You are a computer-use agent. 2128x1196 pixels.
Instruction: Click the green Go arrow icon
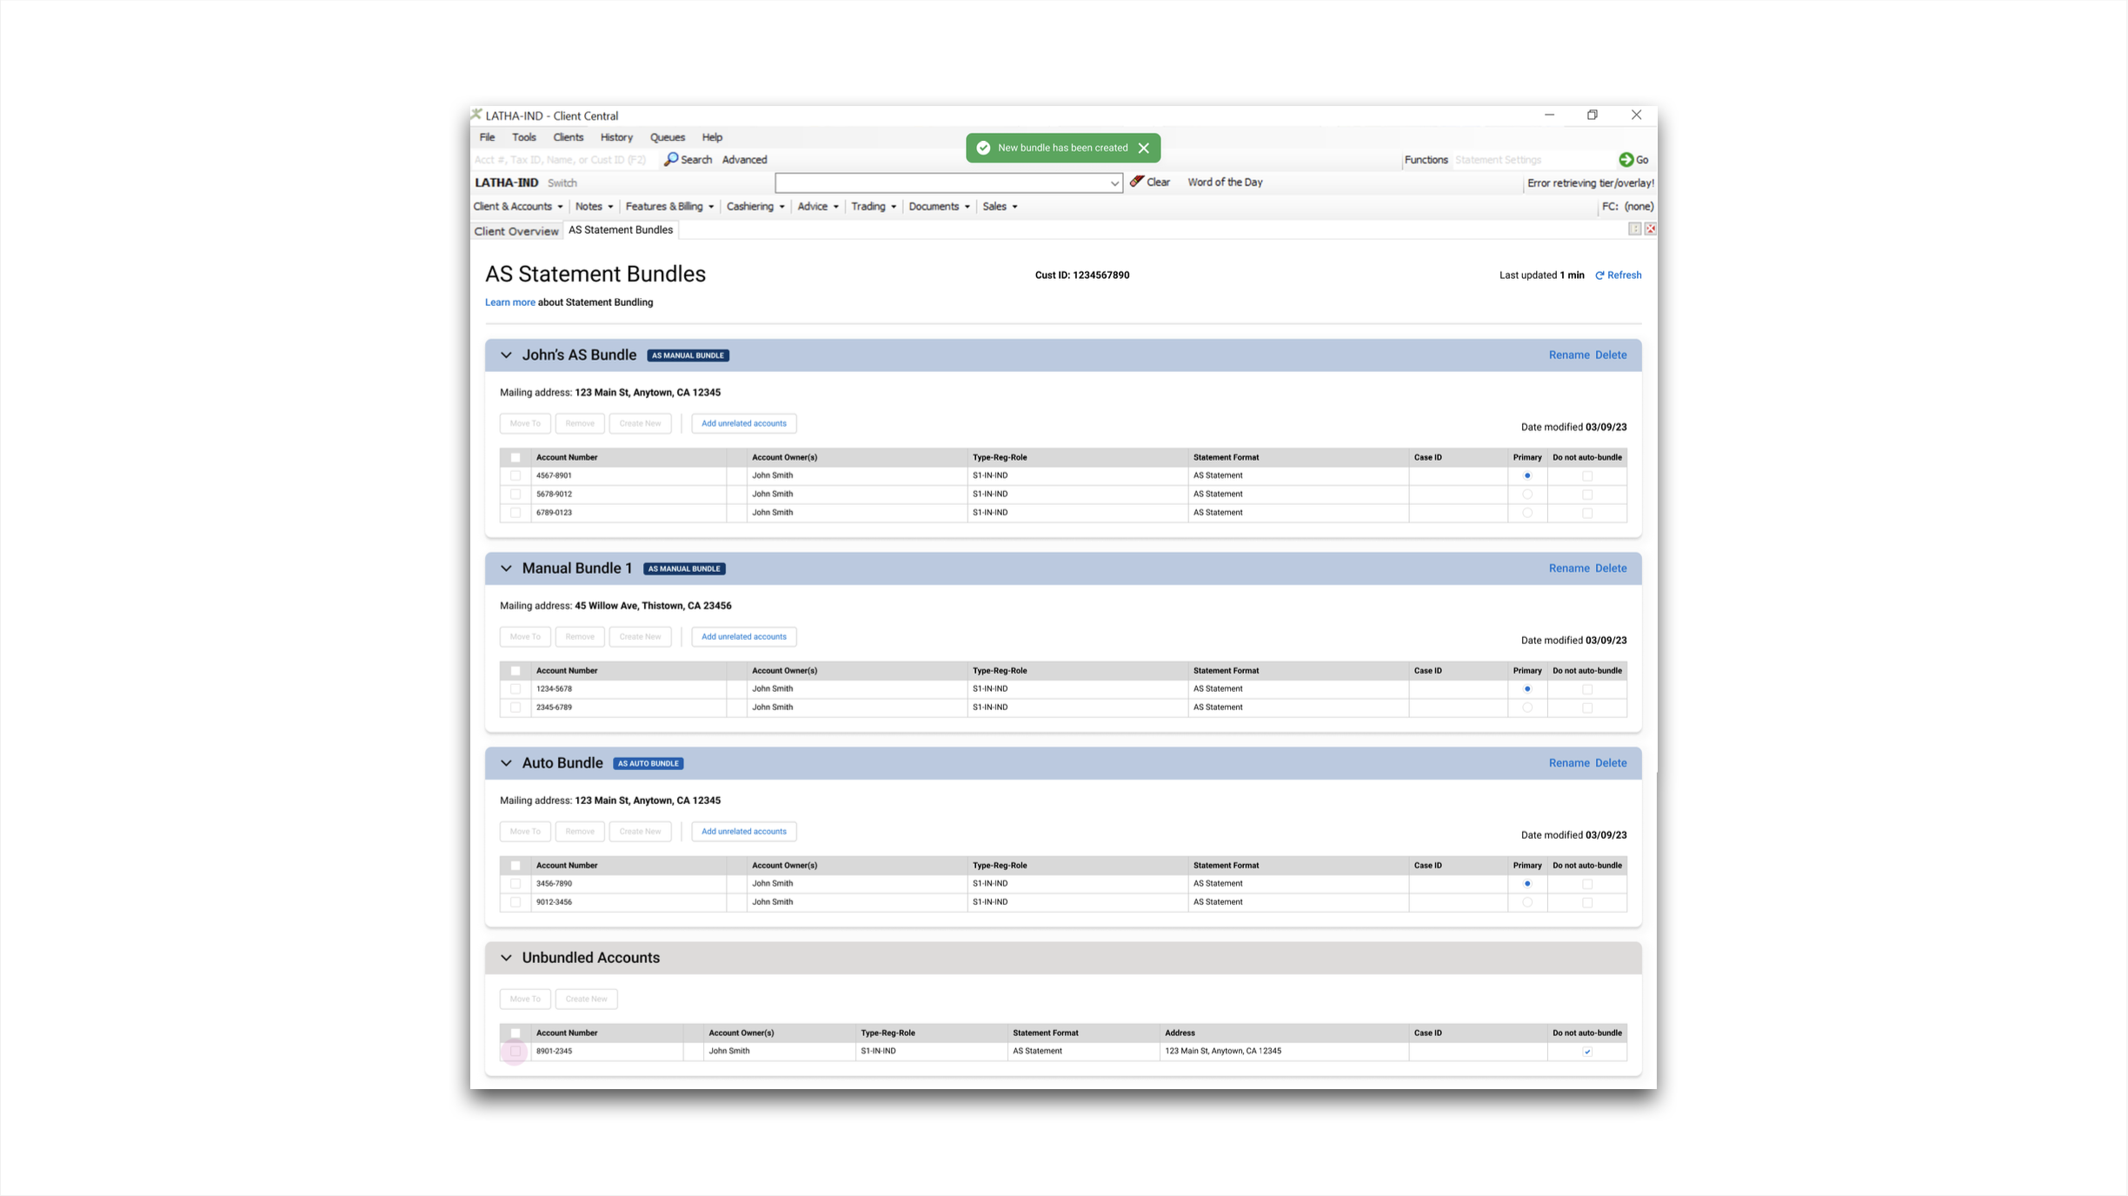1626,159
